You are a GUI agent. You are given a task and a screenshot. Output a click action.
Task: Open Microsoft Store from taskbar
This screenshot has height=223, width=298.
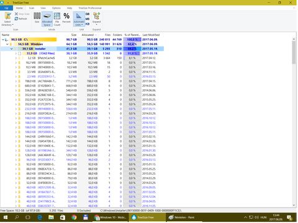(62, 217)
